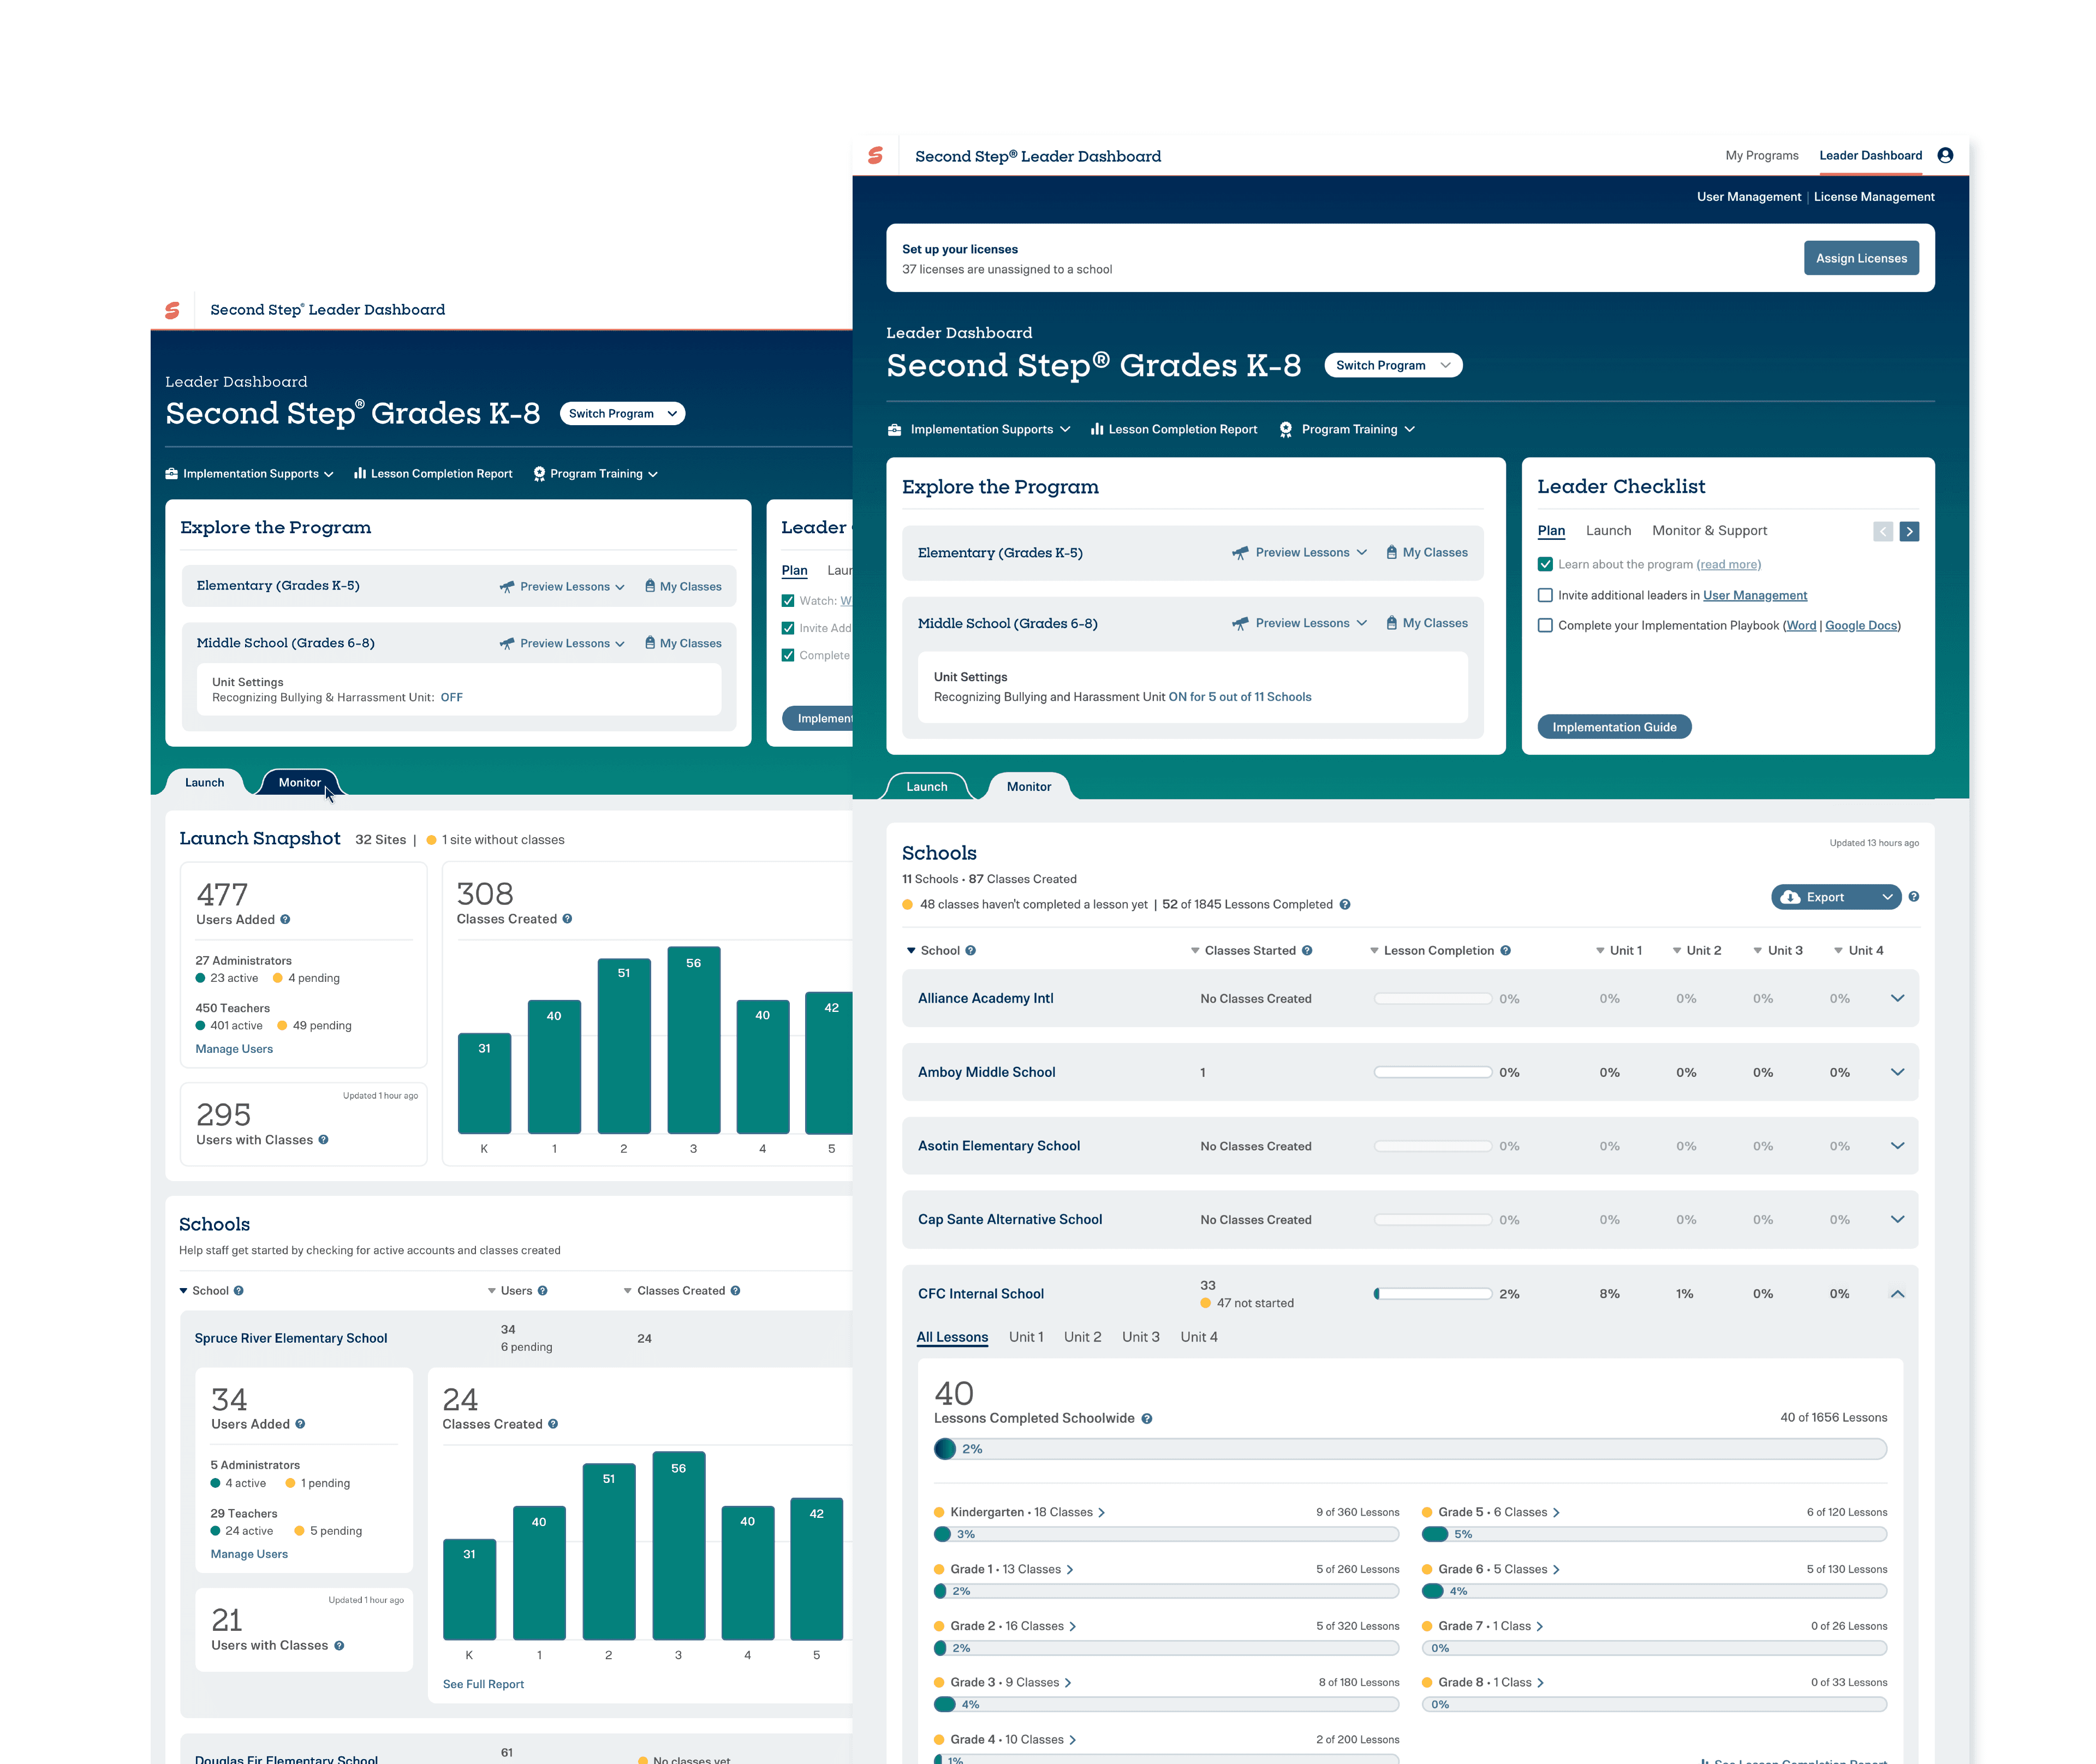
Task: Select the Monitor tab in left window
Action: [x=300, y=782]
